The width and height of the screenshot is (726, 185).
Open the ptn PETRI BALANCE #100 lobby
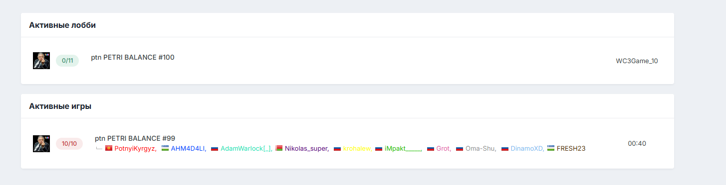click(133, 57)
